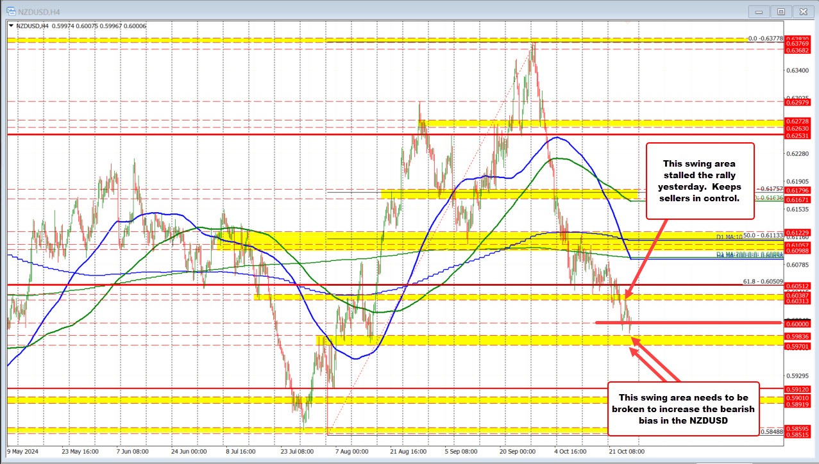Click the 0.60000 price label on the right axis

point(797,324)
